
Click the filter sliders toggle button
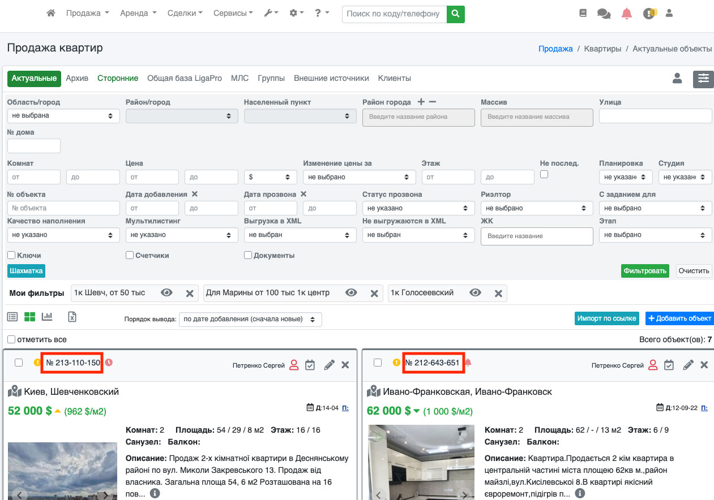click(703, 79)
